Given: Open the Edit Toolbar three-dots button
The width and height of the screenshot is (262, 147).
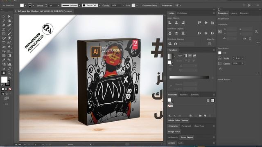Looking at the screenshot, I should pyautogui.click(x=7, y=104).
